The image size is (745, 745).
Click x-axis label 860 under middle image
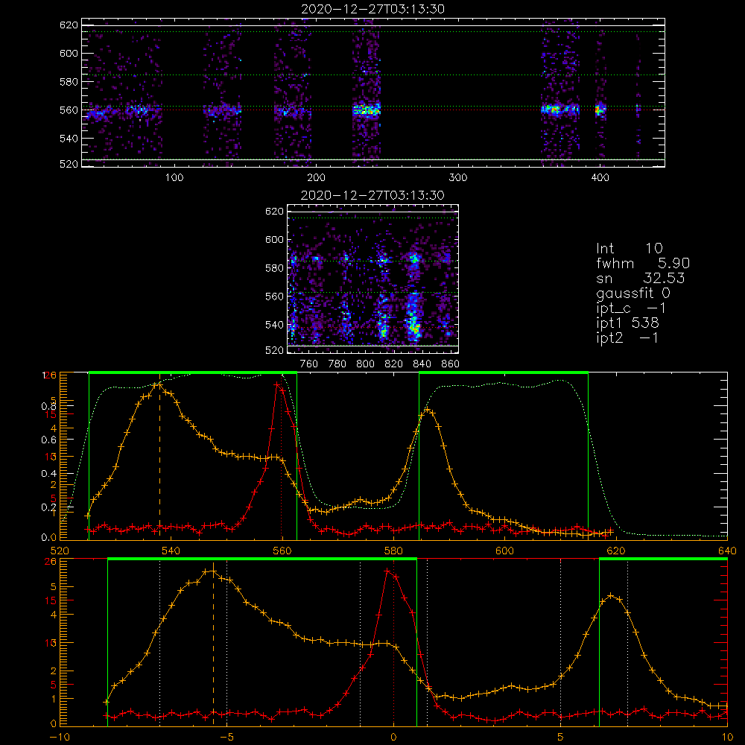(x=451, y=364)
